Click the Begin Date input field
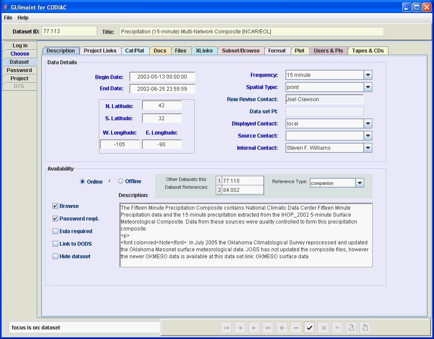The width and height of the screenshot is (434, 339). point(162,77)
